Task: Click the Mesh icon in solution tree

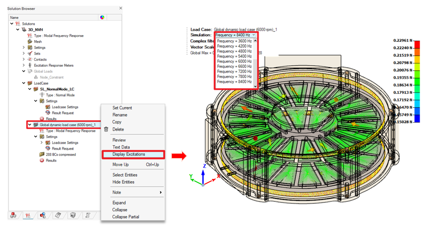Action: [30, 42]
